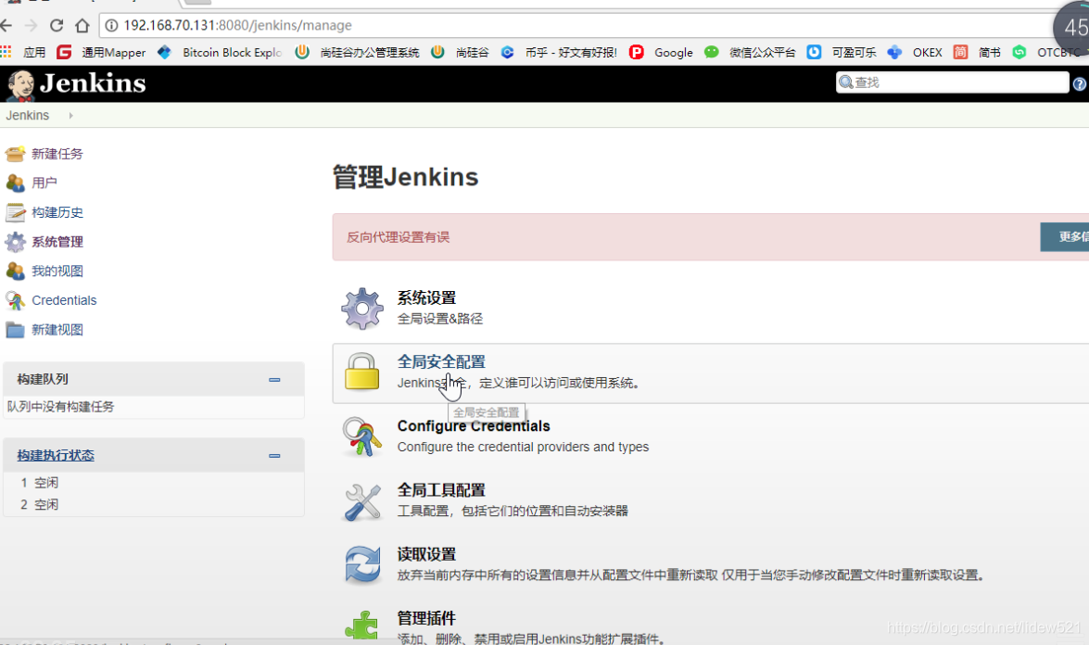Image resolution: width=1089 pixels, height=645 pixels.
Task: Click the 新建视图 folder icon
Action: pos(15,330)
